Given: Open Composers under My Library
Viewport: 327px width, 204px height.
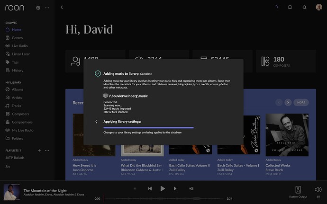Looking at the screenshot, I should (17, 114).
